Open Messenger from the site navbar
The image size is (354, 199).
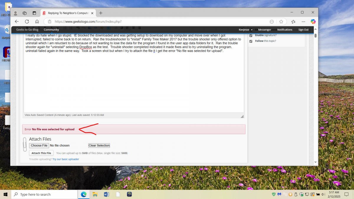pyautogui.click(x=265, y=29)
